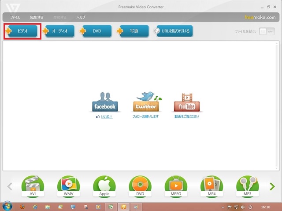The height and width of the screenshot is (211, 282).
Task: Click the Twitter bird icon
Action: click(x=145, y=102)
